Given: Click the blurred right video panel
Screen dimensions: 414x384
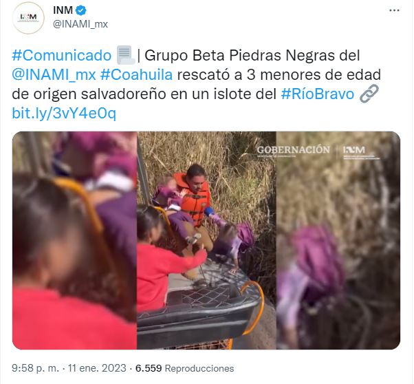Looking at the screenshot, I should point(338,240).
